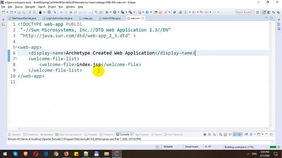Open the Servers view tab
This screenshot has width=282, height=158.
47,135
